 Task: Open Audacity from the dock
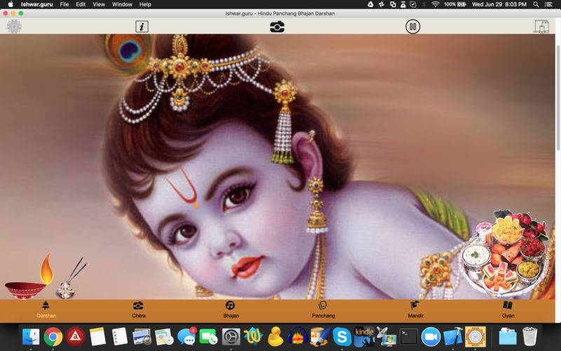coord(297,337)
